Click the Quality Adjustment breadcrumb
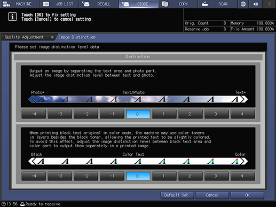This screenshot has height=207, width=276. coord(28,37)
